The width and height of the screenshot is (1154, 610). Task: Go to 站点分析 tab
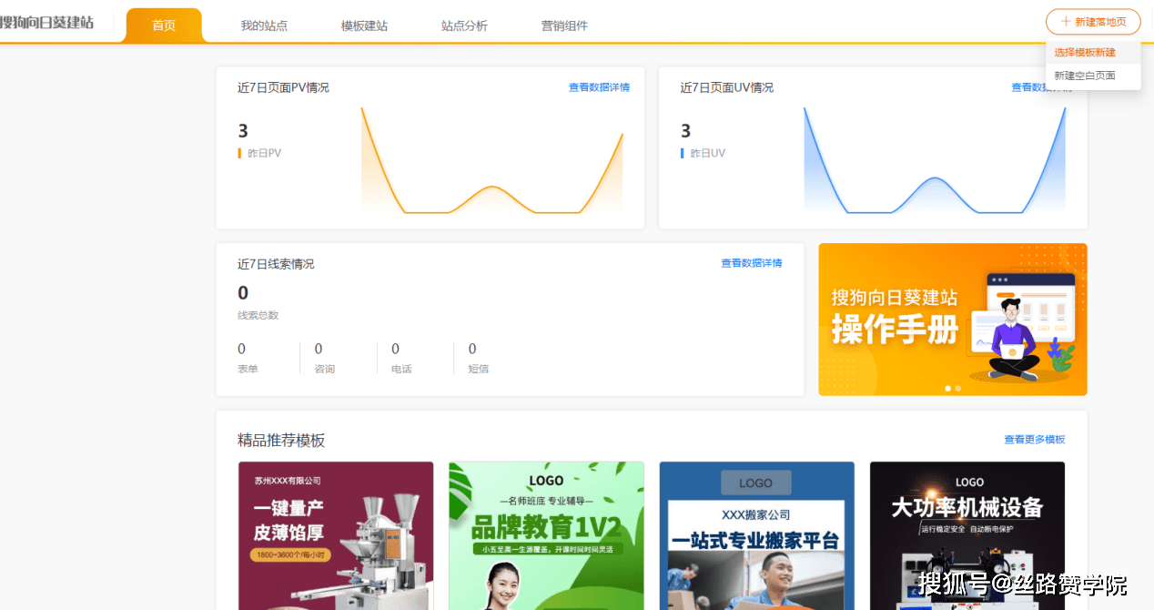coord(464,25)
